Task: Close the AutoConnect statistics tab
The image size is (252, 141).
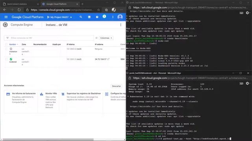Action: click(38, 4)
